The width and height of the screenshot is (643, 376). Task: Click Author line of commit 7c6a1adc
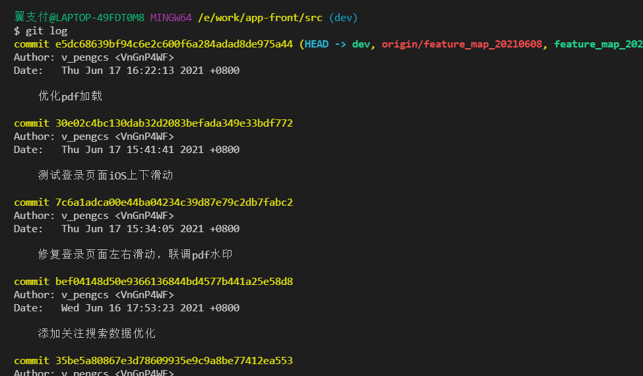(x=94, y=216)
